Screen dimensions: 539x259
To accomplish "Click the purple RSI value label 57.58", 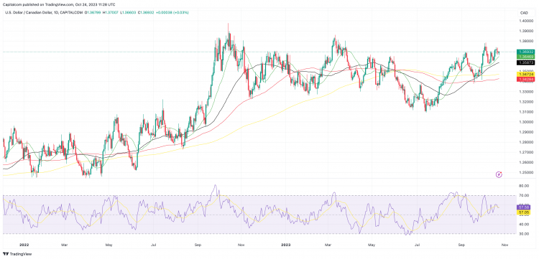I will click(523, 207).
